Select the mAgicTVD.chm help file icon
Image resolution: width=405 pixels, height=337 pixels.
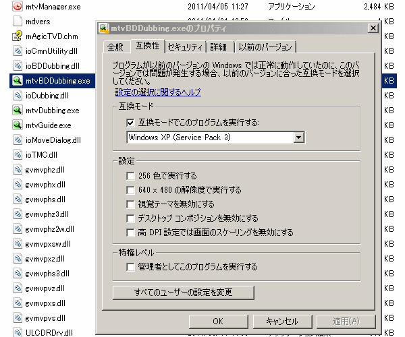pyautogui.click(x=18, y=36)
